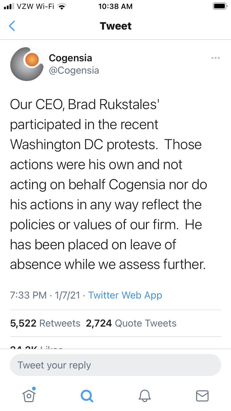
Task: Tap the Wi-Fi signal icon
Action: click(x=62, y=6)
